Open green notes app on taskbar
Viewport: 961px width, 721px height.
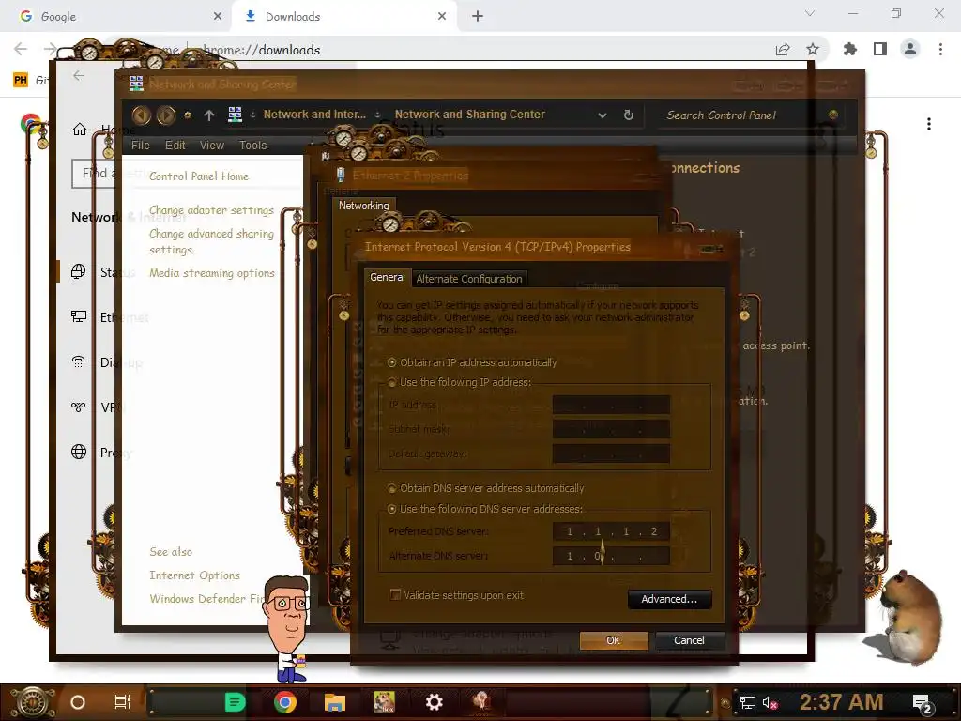click(x=235, y=702)
